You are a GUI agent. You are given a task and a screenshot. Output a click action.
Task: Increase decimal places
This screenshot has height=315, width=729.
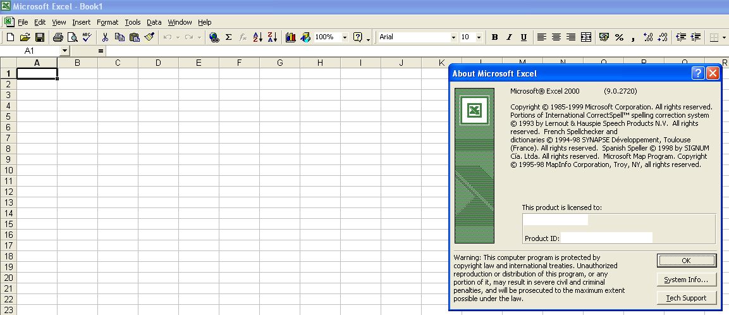click(648, 37)
